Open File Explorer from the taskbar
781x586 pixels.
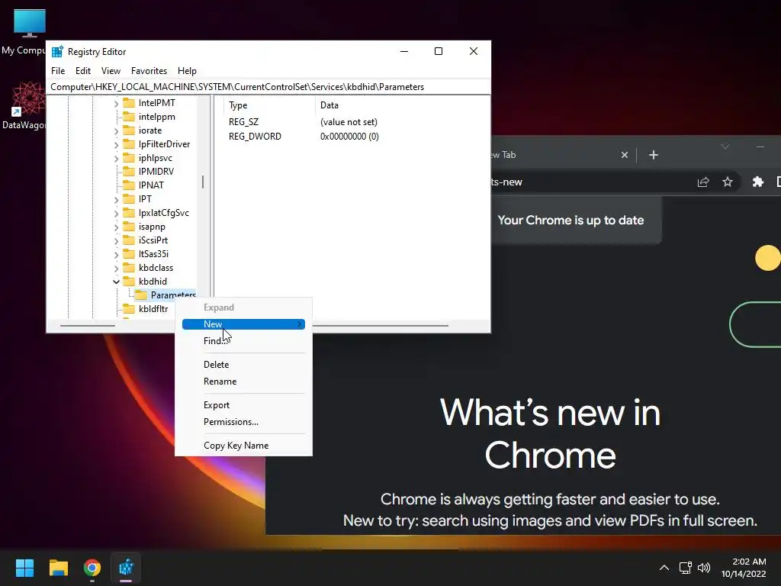tap(58, 568)
